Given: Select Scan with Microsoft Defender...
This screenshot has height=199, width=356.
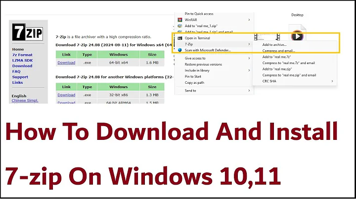Looking at the screenshot, I should pyautogui.click(x=208, y=50).
